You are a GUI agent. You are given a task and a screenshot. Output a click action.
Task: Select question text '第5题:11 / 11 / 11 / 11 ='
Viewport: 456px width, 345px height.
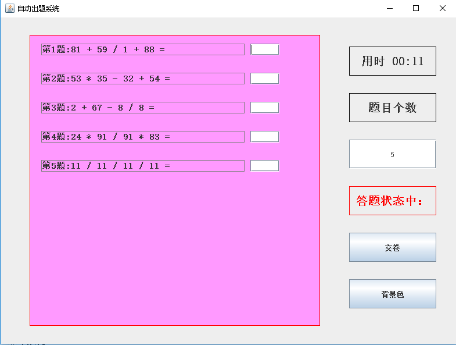(106, 166)
